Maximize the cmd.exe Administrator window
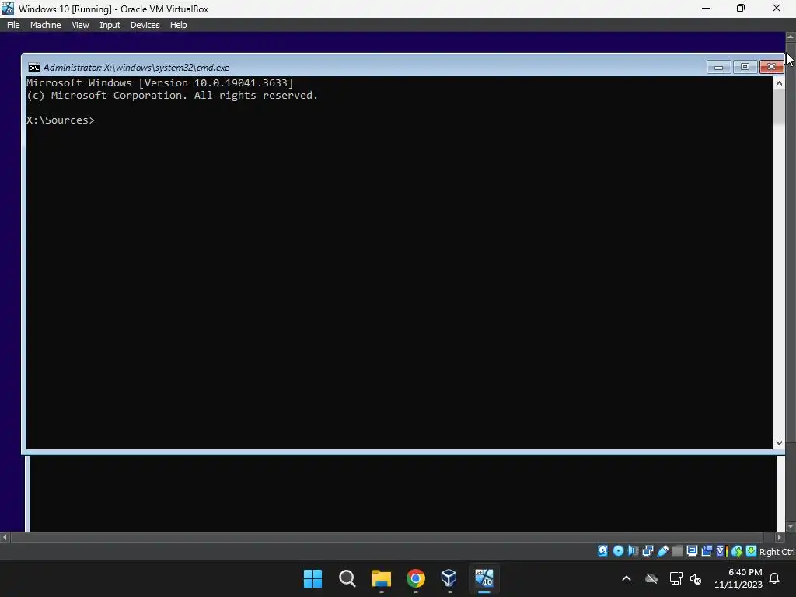796x597 pixels. click(745, 67)
